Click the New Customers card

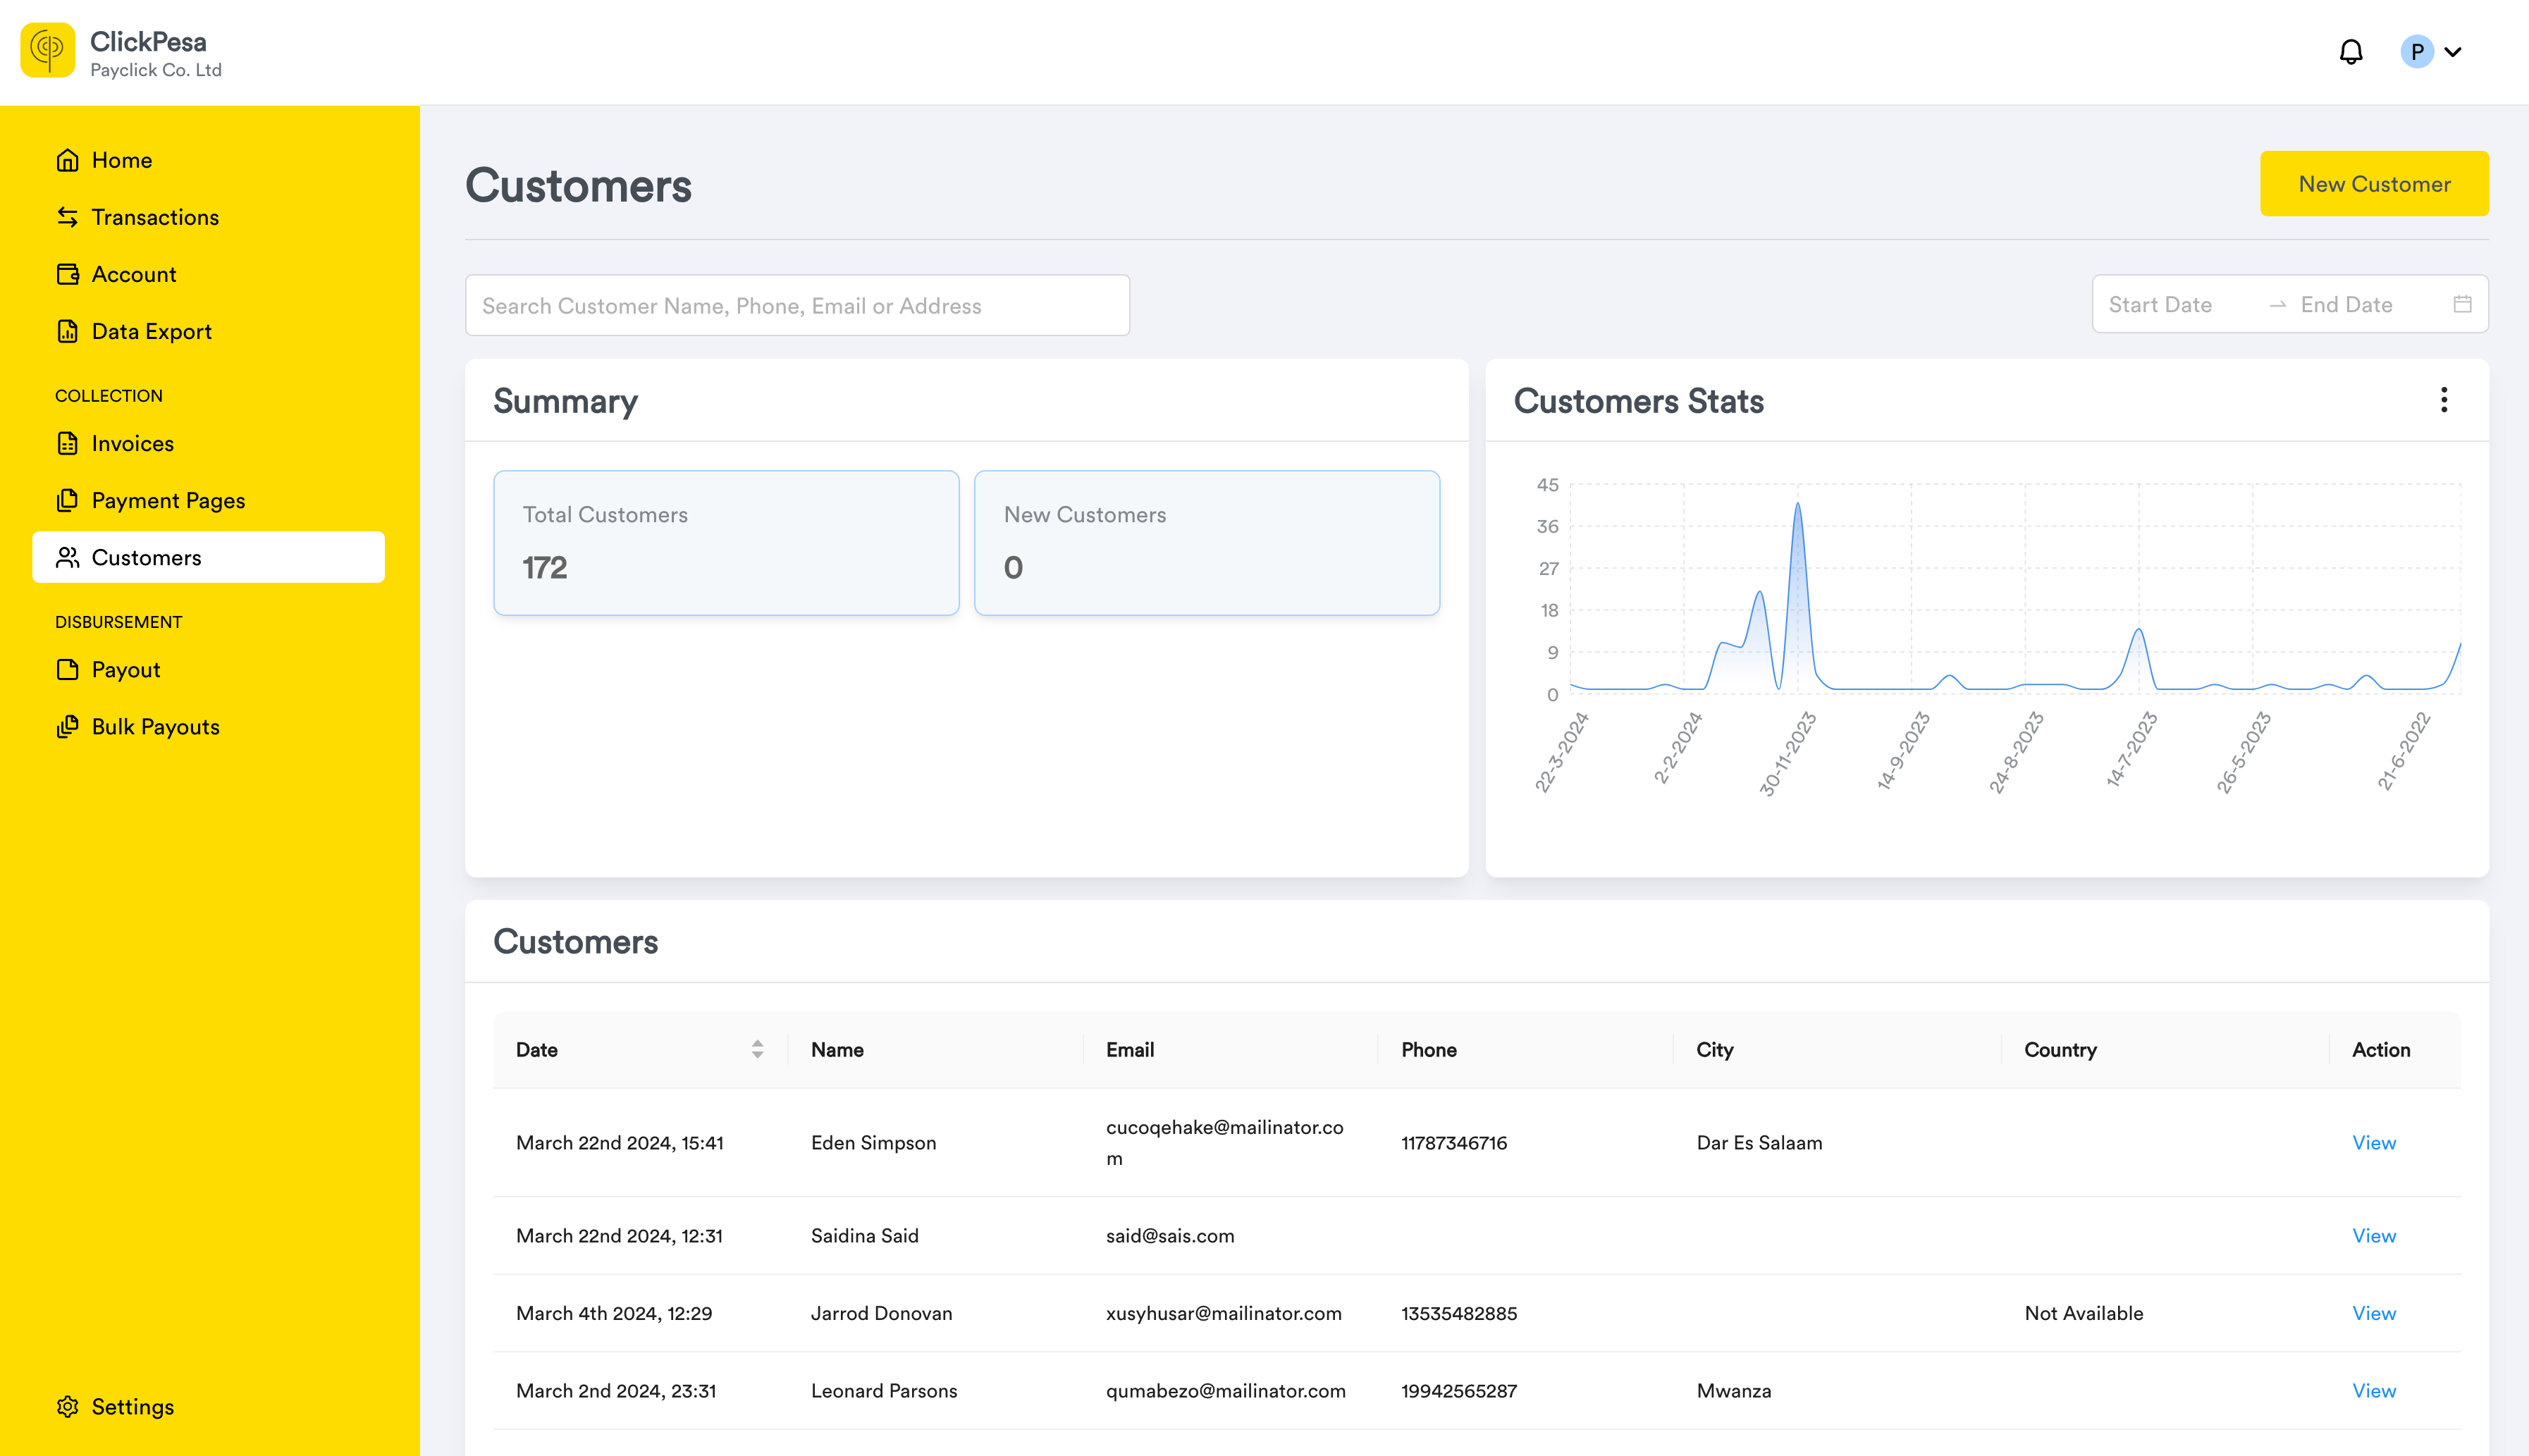click(x=1207, y=542)
